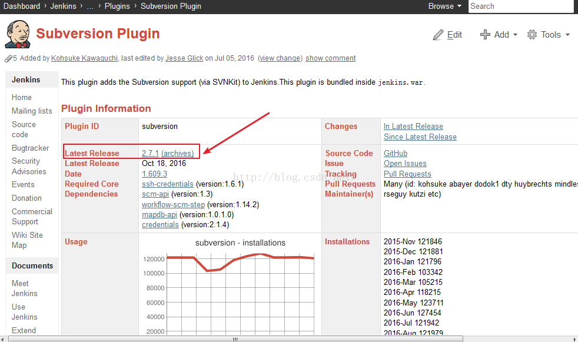Open the workflow-scm-step dependency link
Viewport: 578px width, 342px height.
coord(173,204)
